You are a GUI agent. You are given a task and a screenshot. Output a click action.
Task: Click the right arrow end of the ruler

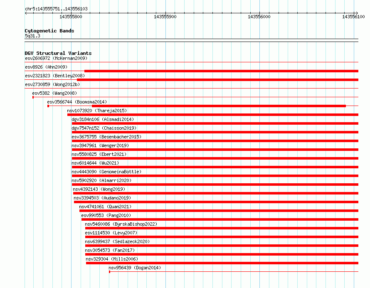tap(357, 13)
